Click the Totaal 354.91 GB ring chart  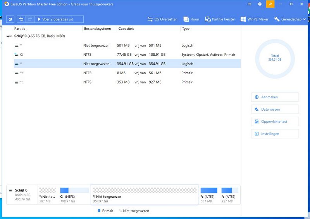(x=275, y=59)
